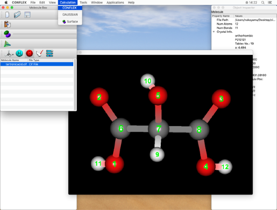
Task: Click the P212121 space group value
Action: pos(240,40)
